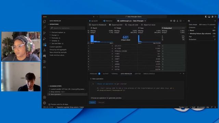Select Custom operation in operations list
The height and width of the screenshot is (123, 219).
56,47
